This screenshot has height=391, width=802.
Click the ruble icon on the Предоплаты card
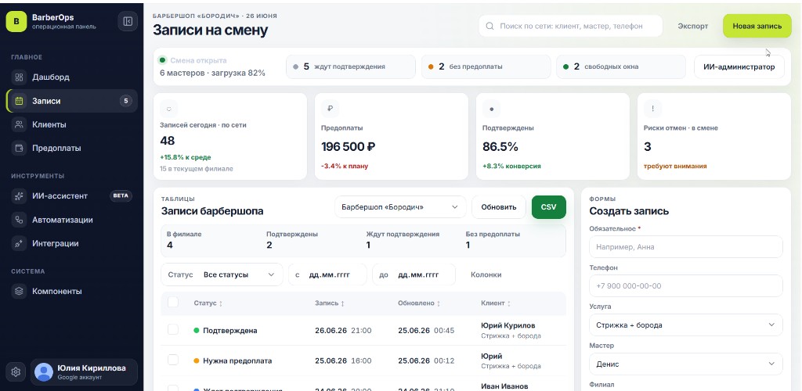[330, 109]
